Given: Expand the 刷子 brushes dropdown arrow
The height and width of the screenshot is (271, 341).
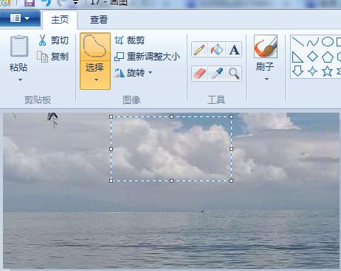Looking at the screenshot, I should 266,79.
